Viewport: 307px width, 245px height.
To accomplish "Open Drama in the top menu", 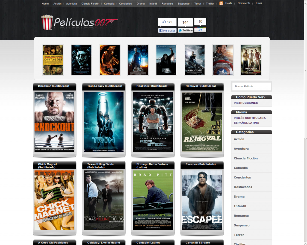I will (141, 4).
